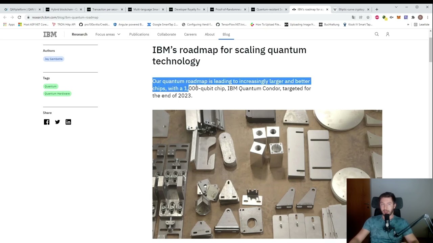Reload the page
The width and height of the screenshot is (433, 243).
(19, 17)
